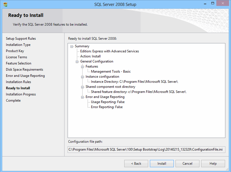
Task: Select Action: Install tree row
Action: [x=90, y=56]
